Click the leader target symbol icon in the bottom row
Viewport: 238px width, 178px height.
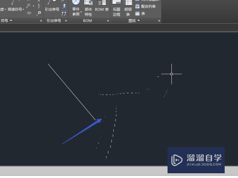click(39, 13)
